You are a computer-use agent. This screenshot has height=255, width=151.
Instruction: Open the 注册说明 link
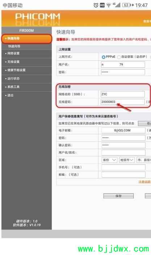144,182
